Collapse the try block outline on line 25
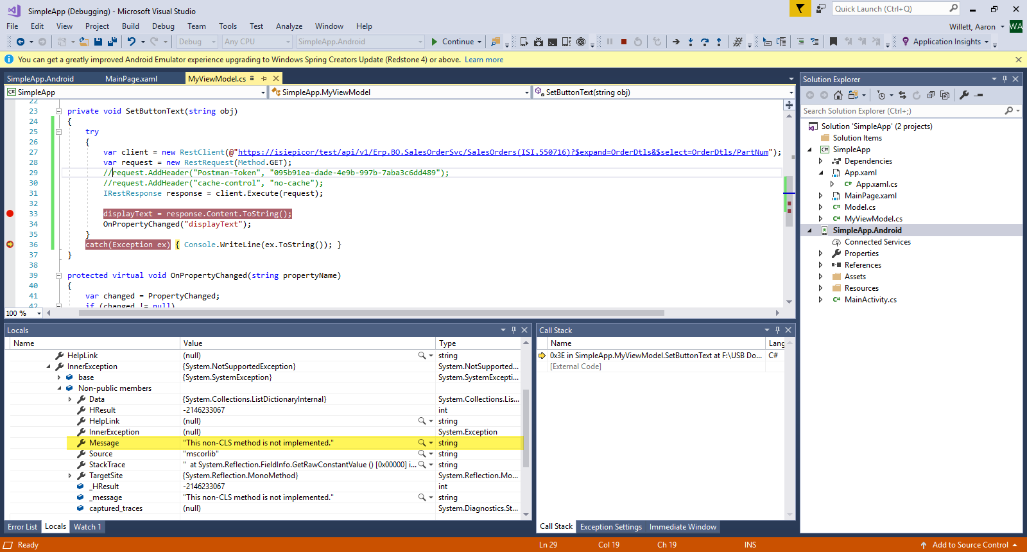Viewport: 1027px width, 552px height. [58, 132]
